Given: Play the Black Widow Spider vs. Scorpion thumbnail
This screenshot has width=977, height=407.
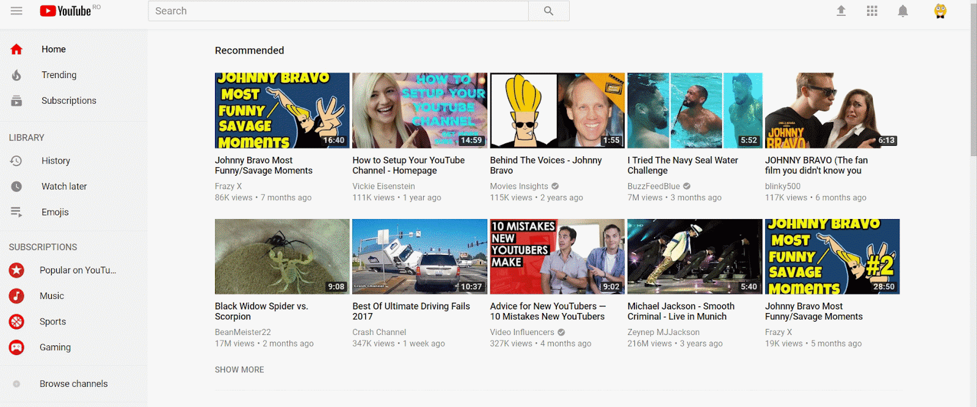Looking at the screenshot, I should (x=282, y=256).
